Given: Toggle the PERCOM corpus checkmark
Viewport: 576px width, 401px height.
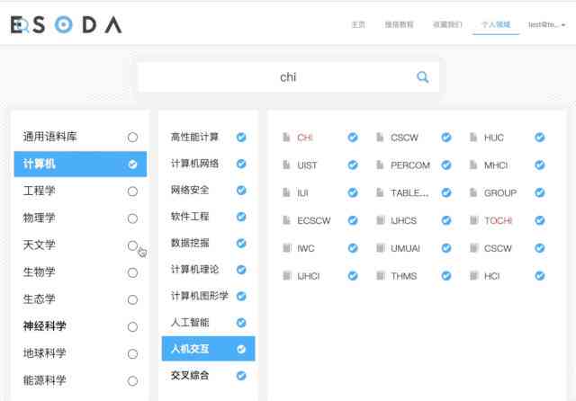Looking at the screenshot, I should pos(446,165).
